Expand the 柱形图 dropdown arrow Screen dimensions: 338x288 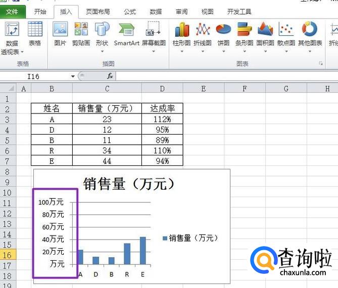coord(182,51)
